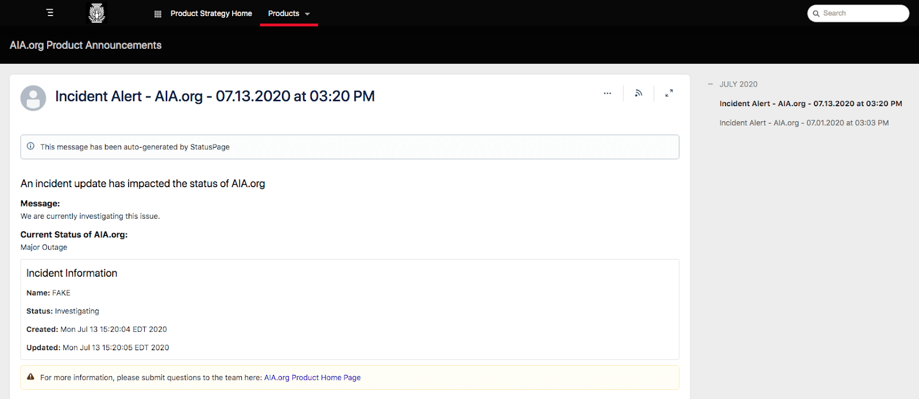Click 'auto-generated by StatusPage' message text
Screen dimensions: 919x399
click(x=135, y=147)
